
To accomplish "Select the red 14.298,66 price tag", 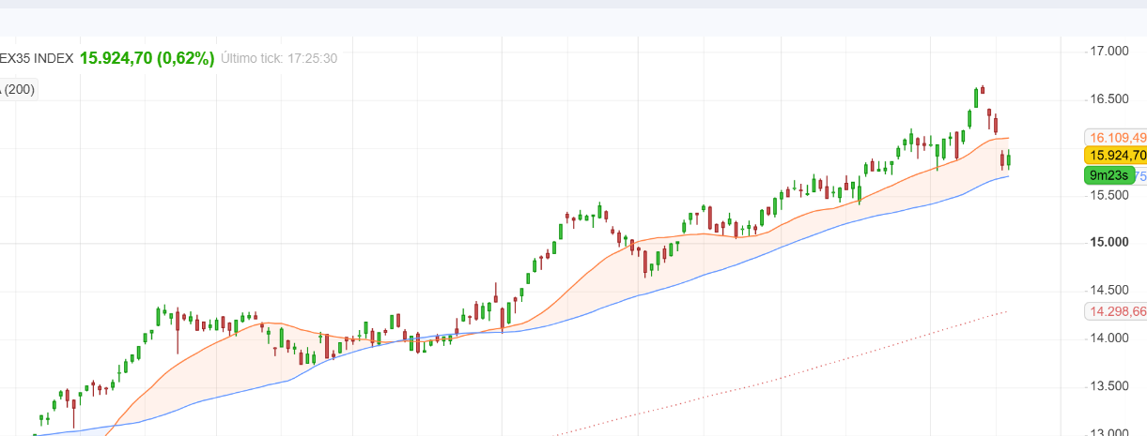I will click(x=1116, y=311).
